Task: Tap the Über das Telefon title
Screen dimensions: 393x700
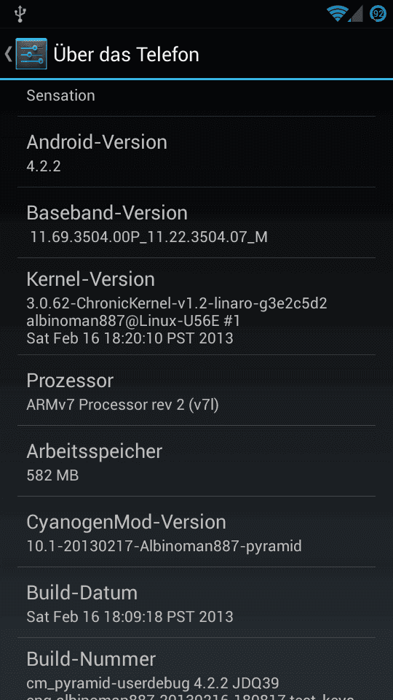Action: click(x=126, y=55)
